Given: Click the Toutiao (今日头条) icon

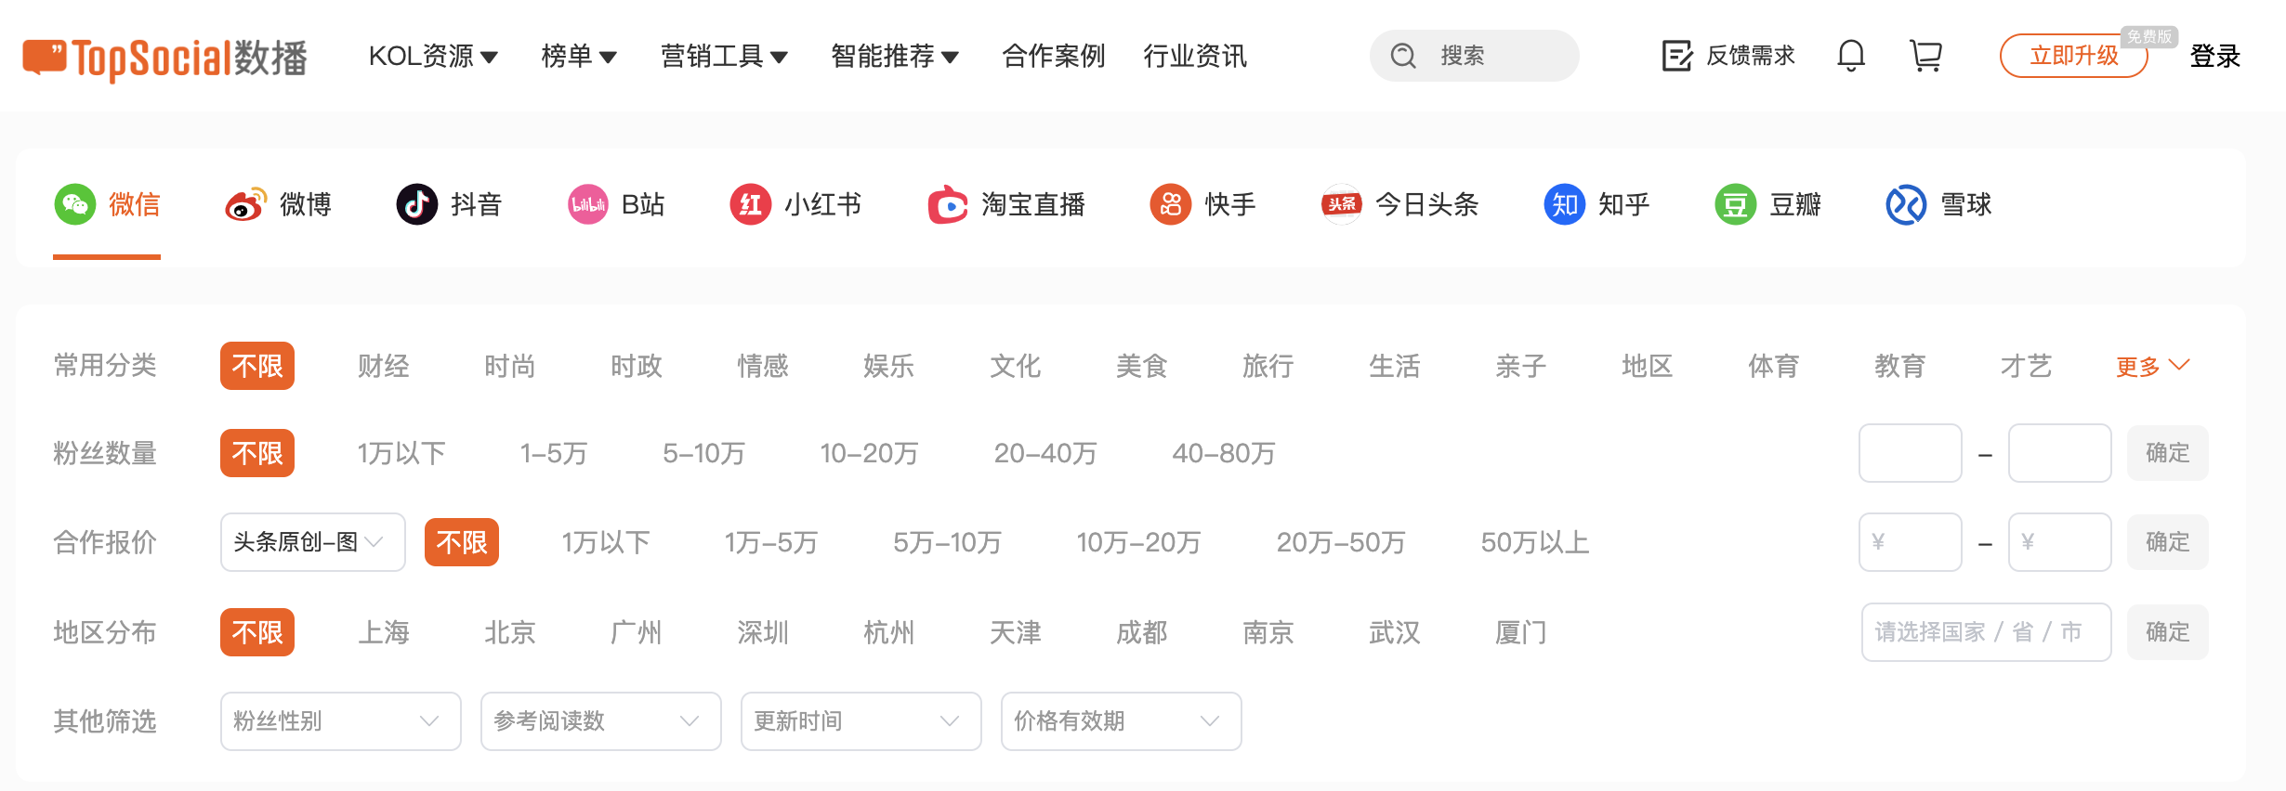Looking at the screenshot, I should point(1342,204).
